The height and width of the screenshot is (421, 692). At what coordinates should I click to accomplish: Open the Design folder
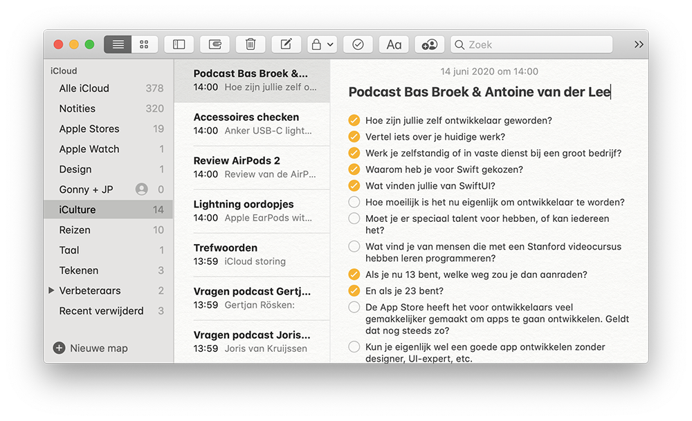108,169
